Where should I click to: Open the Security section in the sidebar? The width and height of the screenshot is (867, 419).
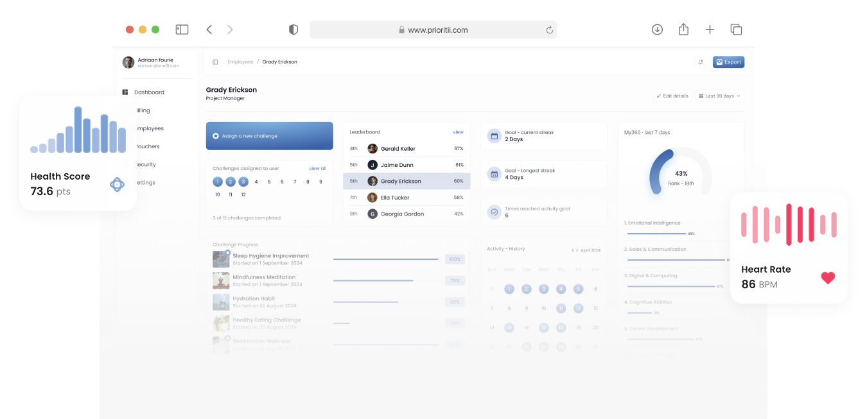pos(148,164)
